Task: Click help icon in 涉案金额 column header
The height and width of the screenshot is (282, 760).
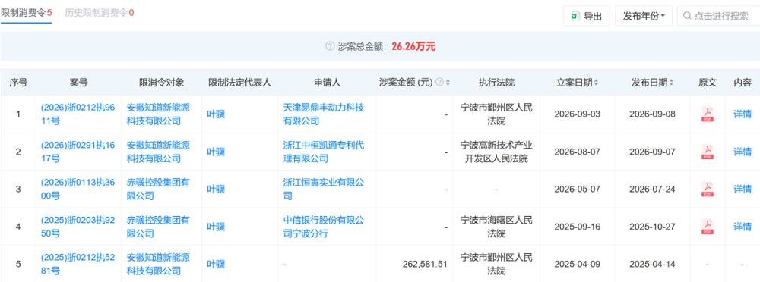Action: (439, 82)
